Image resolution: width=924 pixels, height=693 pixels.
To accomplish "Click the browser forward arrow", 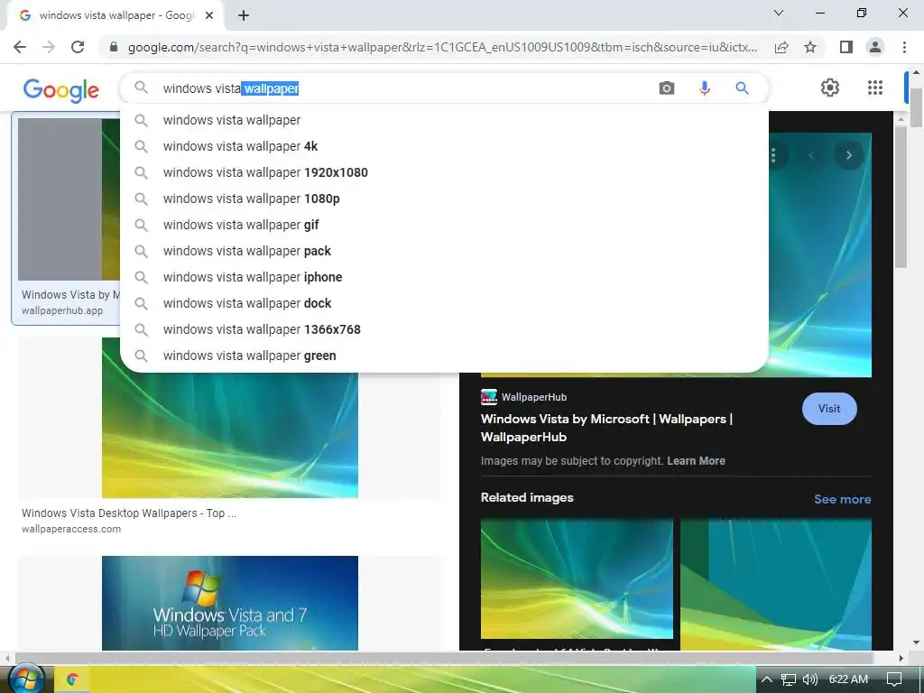I will (49, 47).
